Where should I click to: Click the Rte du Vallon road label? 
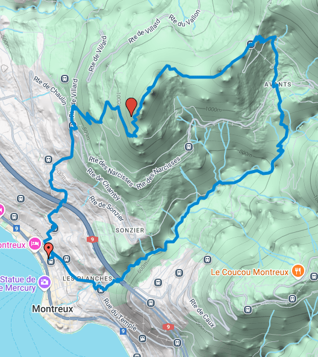point(185,18)
